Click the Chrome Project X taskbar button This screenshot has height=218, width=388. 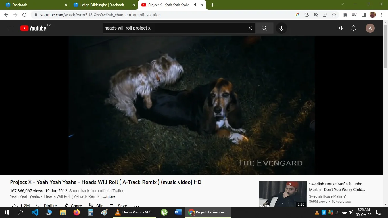208,212
